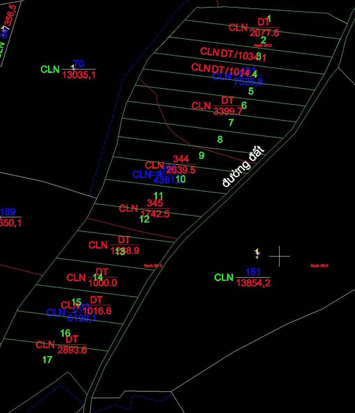Click the green CLN label beside parcel 70
This screenshot has width=355, height=413.
pyautogui.click(x=50, y=69)
